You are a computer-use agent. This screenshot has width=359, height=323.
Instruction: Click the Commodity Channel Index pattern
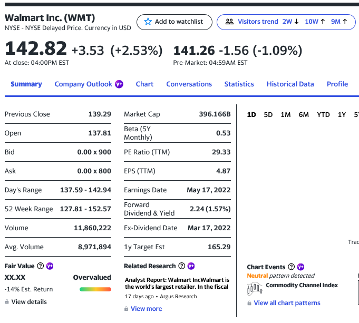tap(302, 285)
